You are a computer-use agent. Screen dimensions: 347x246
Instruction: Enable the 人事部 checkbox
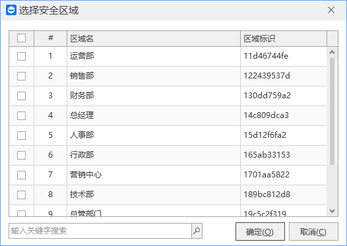[22, 135]
